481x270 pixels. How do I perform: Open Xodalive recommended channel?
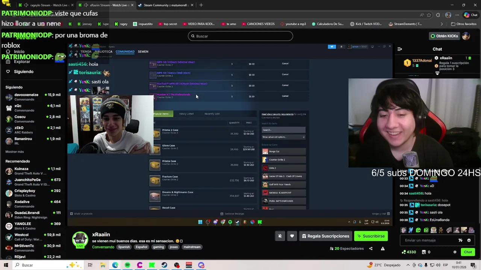pos(33,204)
